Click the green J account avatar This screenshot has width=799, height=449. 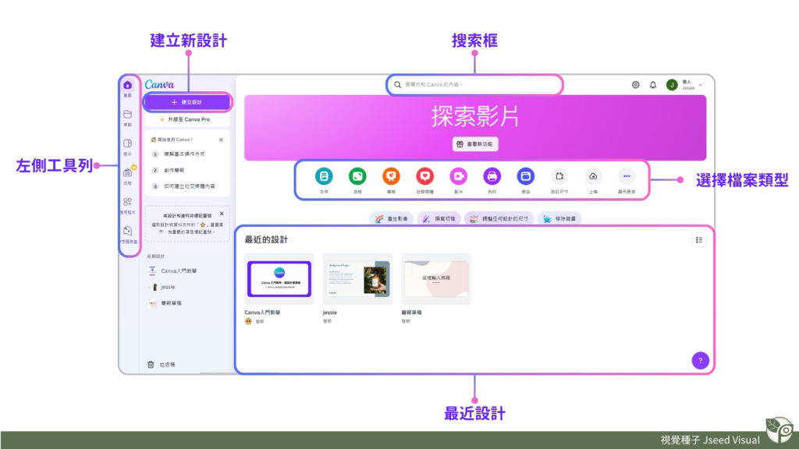click(x=672, y=85)
